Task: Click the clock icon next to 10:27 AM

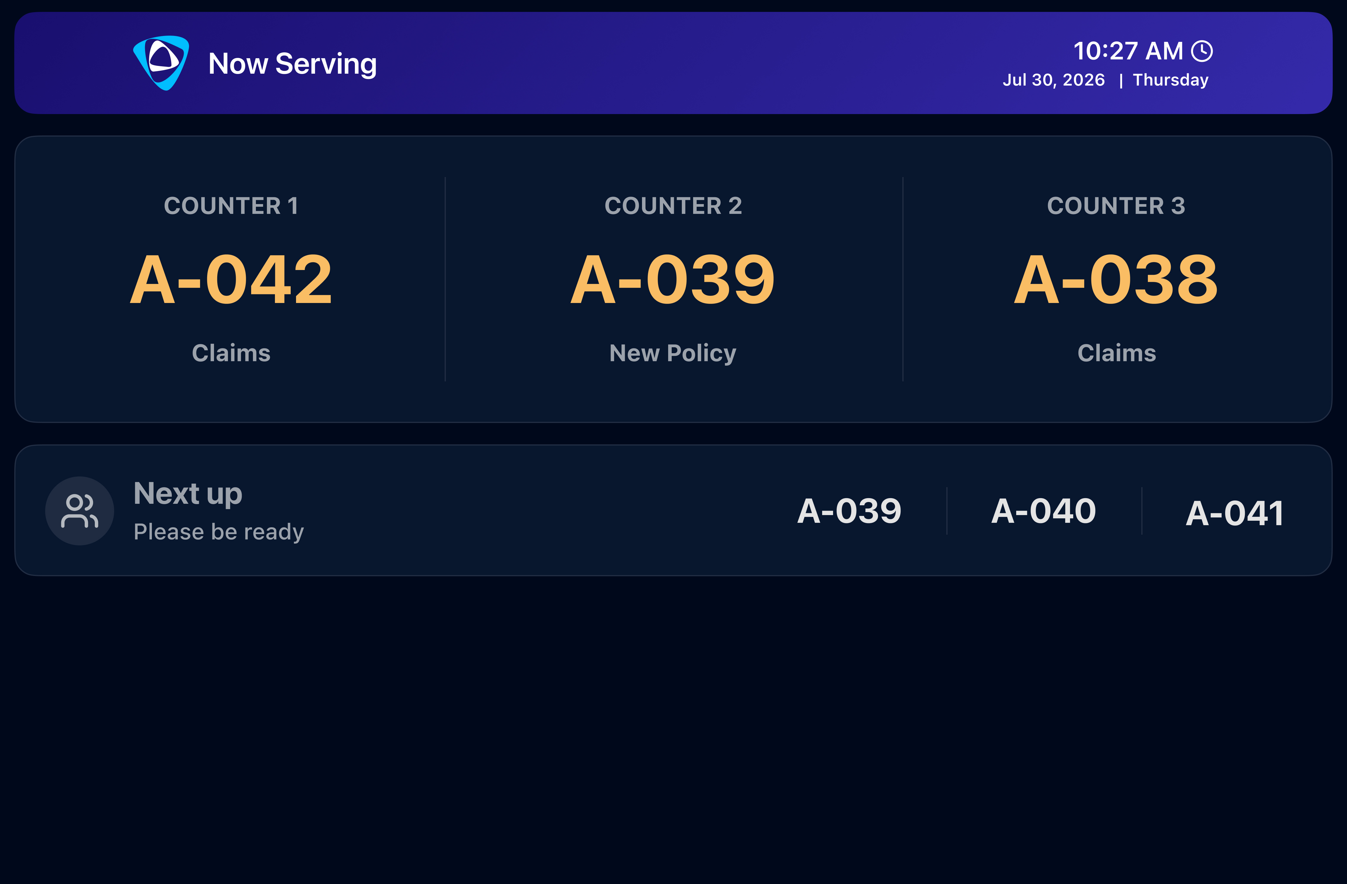Action: point(1202,51)
